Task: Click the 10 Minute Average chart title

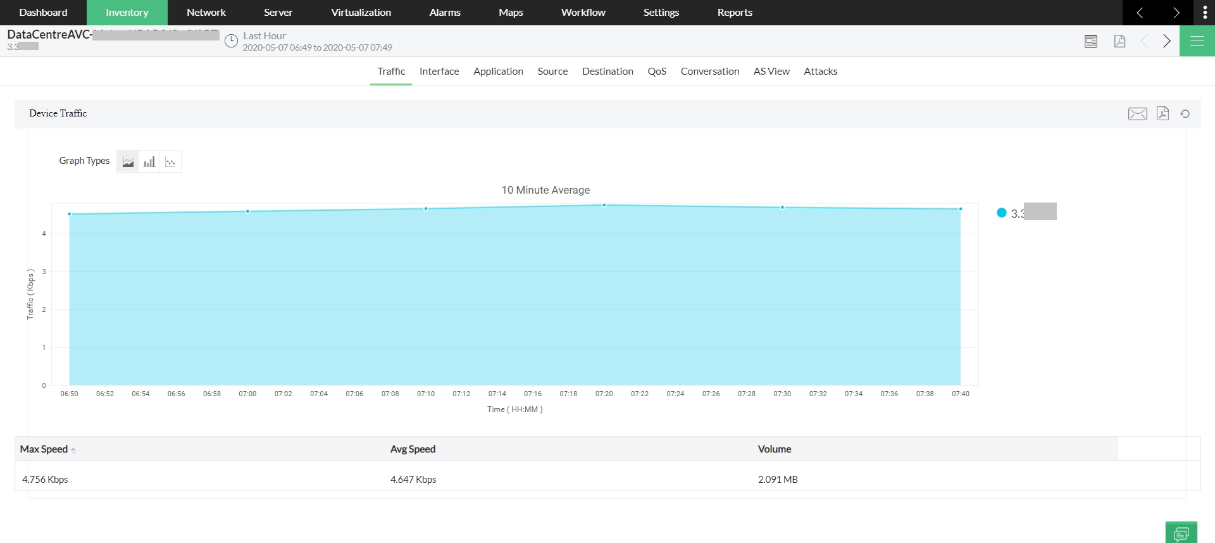Action: point(545,190)
